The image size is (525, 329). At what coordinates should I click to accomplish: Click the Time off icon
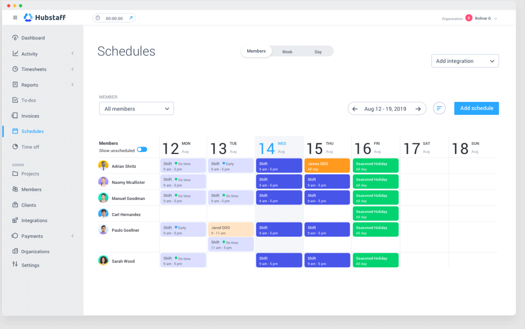pyautogui.click(x=15, y=147)
